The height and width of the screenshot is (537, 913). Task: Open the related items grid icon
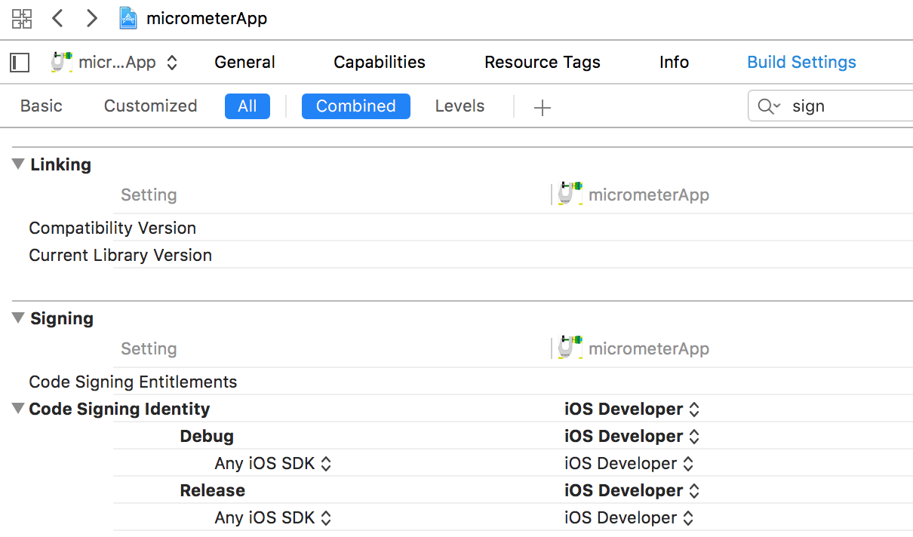click(22, 18)
